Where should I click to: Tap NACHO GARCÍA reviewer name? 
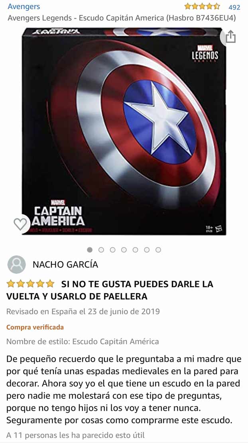tap(65, 265)
